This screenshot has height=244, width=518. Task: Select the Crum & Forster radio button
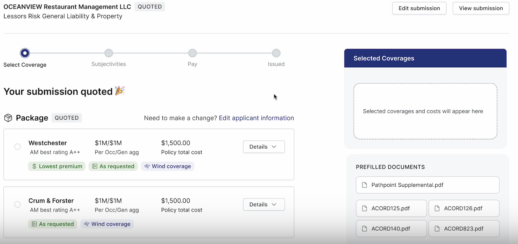point(18,205)
